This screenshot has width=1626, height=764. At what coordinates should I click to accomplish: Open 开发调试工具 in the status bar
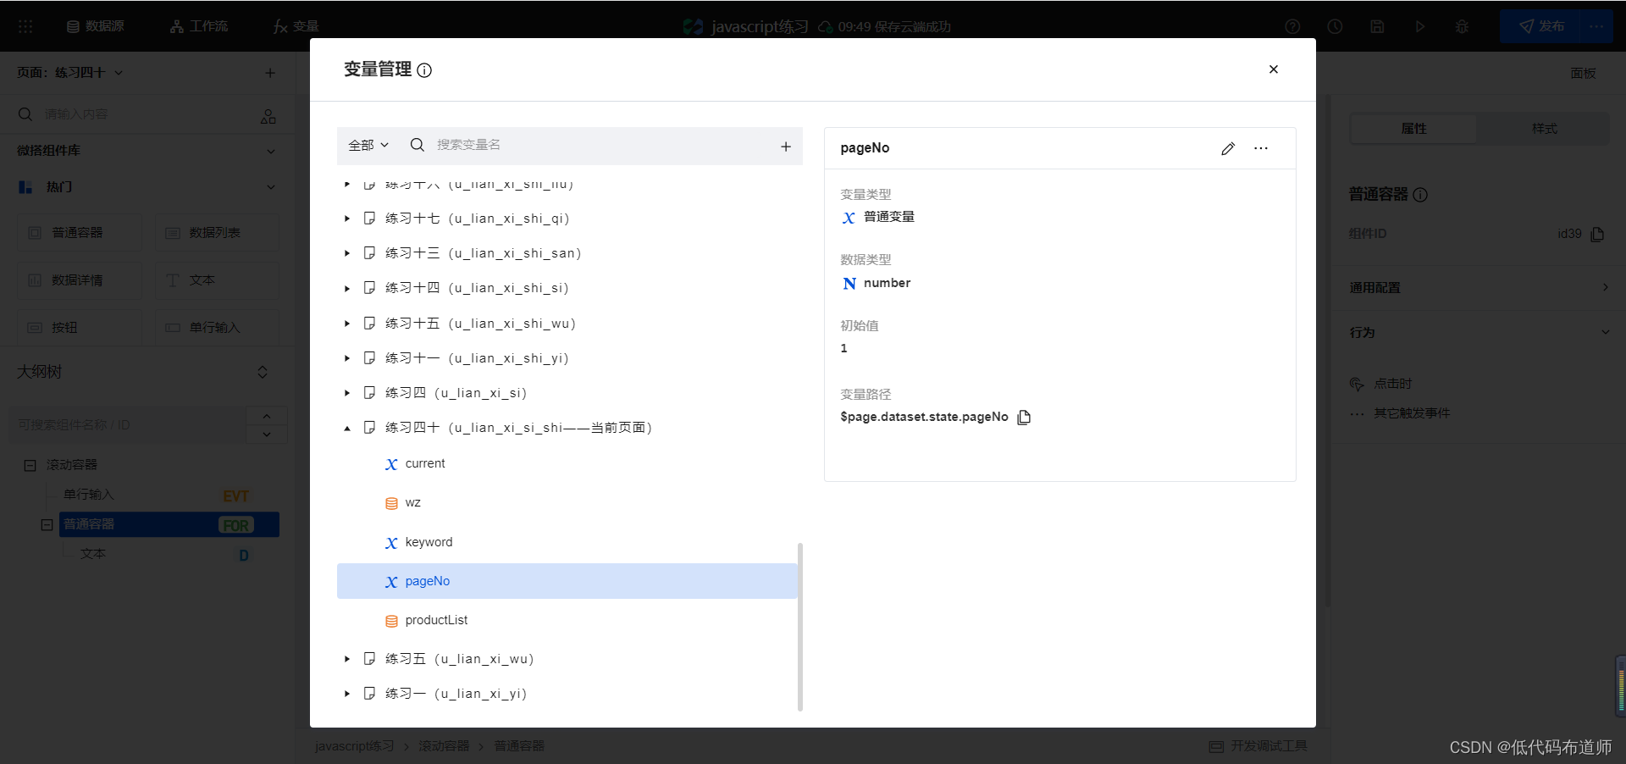1258,746
